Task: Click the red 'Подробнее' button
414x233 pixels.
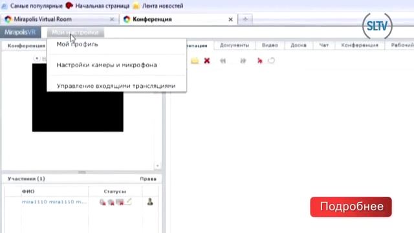Action: click(x=351, y=207)
